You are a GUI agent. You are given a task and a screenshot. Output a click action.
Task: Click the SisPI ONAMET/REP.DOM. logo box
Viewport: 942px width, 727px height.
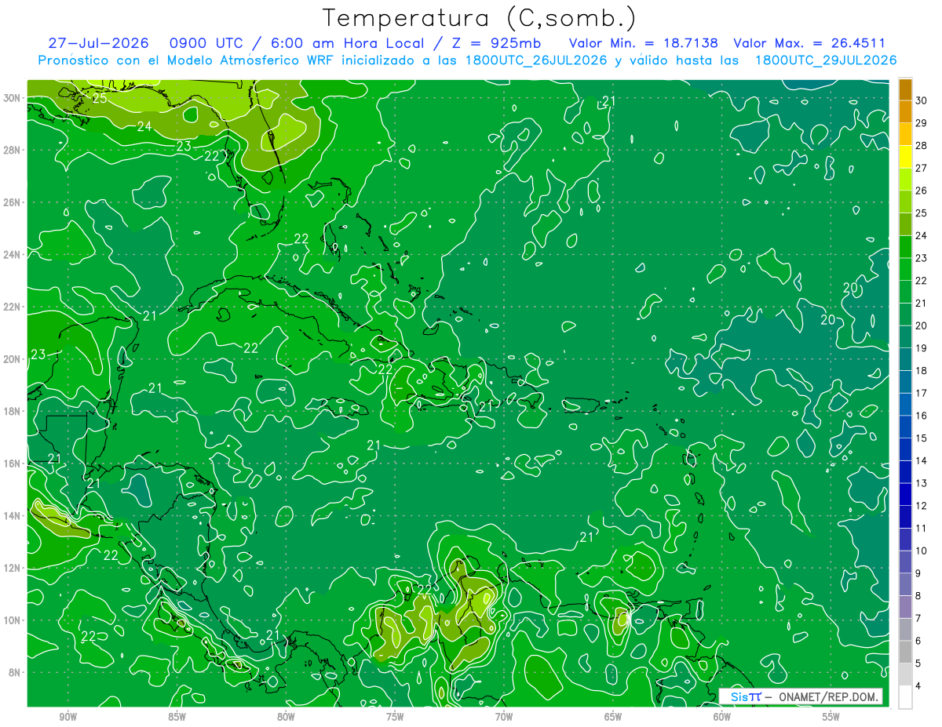801,696
